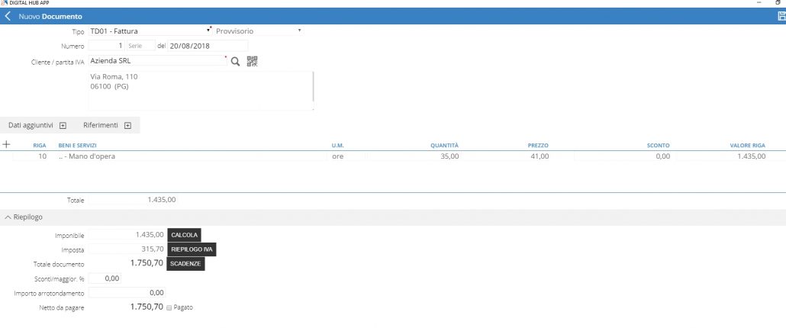Click the CALCOLA button
Viewport: 786px width, 328px height.
pyautogui.click(x=184, y=235)
